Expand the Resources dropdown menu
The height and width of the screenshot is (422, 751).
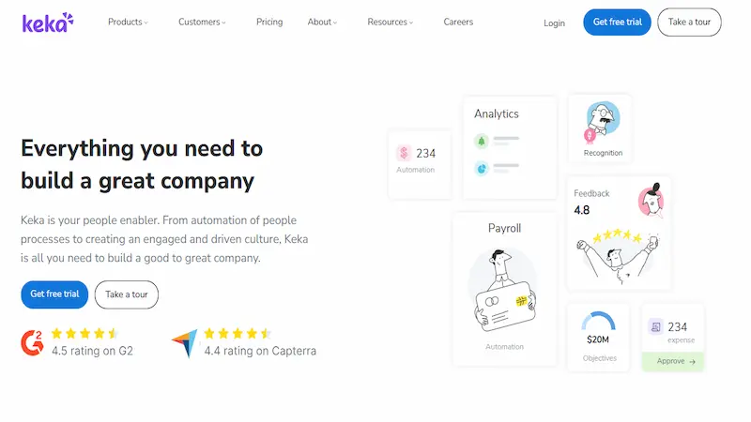(391, 23)
